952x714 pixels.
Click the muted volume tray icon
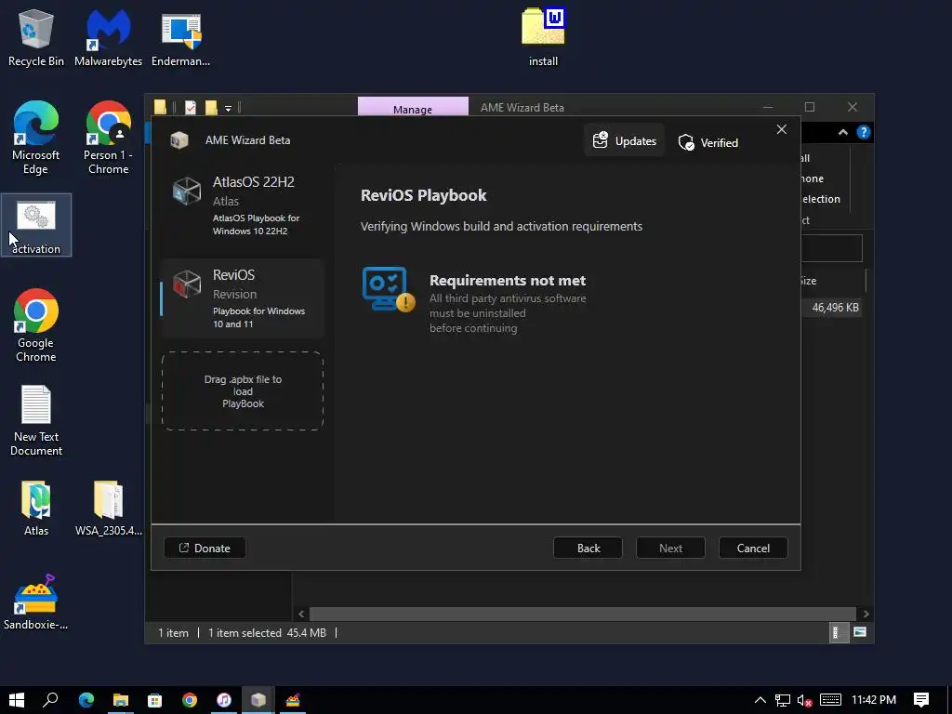tap(804, 700)
